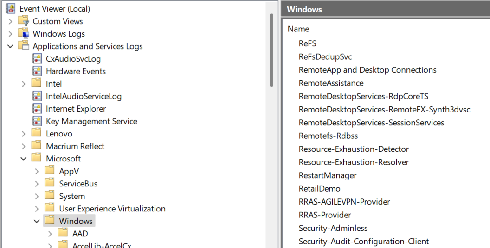
Task: Select RemoteApp and Desktop Connections
Action: [367, 70]
